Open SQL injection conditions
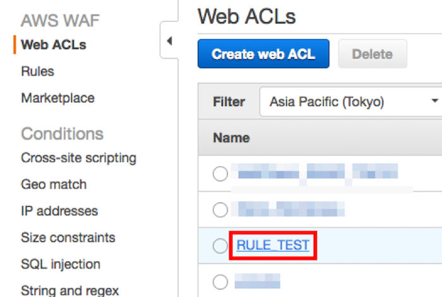Image resolution: width=442 pixels, height=297 pixels. coord(61,264)
